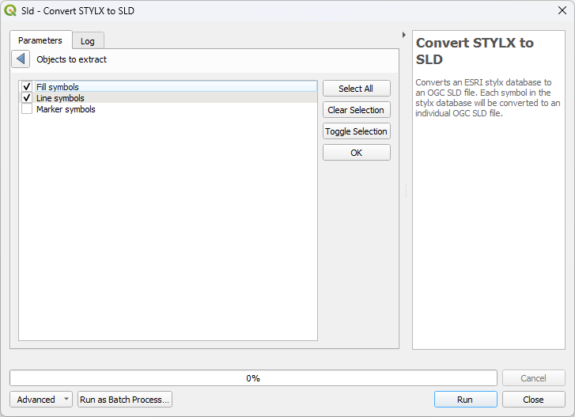Click the Convert STYLX to SLD help heading

coord(475,51)
